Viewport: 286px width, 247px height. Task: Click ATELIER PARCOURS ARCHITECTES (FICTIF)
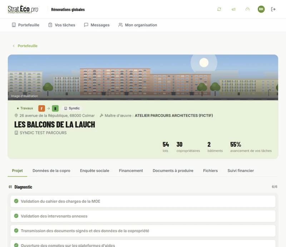pyautogui.click(x=174, y=116)
